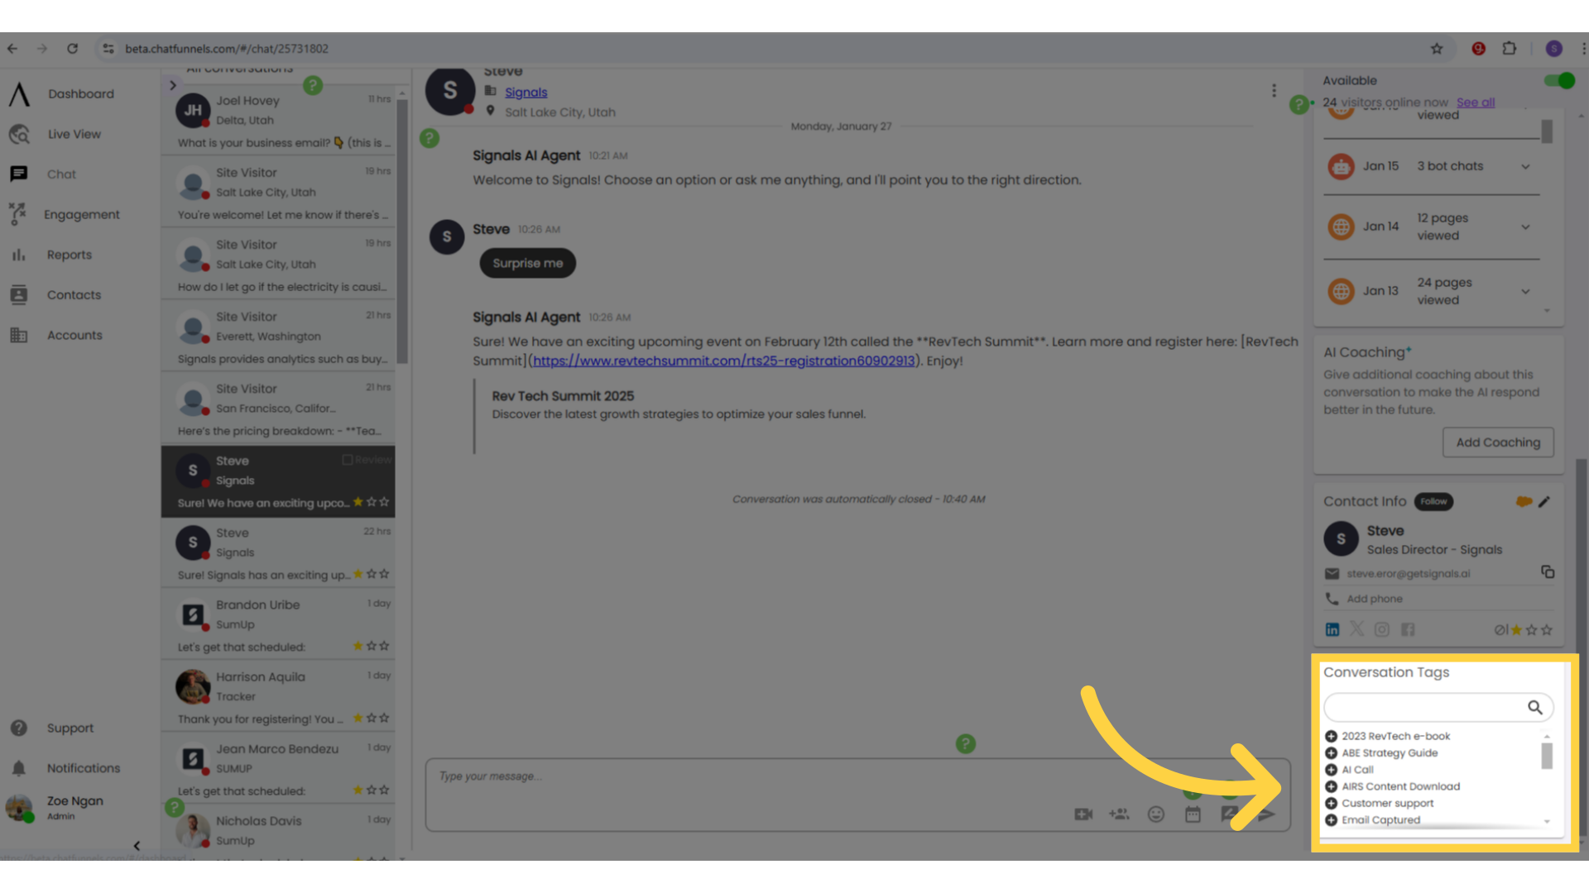Open Jean Marco Bendezu conversation
Screen dimensions: 1589x893
277,769
